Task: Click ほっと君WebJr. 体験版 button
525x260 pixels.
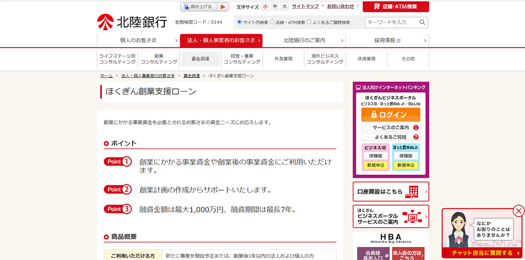Action: (406, 156)
